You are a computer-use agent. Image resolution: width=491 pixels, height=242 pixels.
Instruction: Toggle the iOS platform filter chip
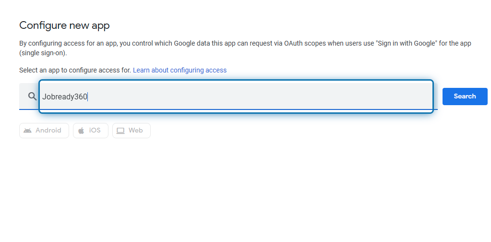pos(91,131)
